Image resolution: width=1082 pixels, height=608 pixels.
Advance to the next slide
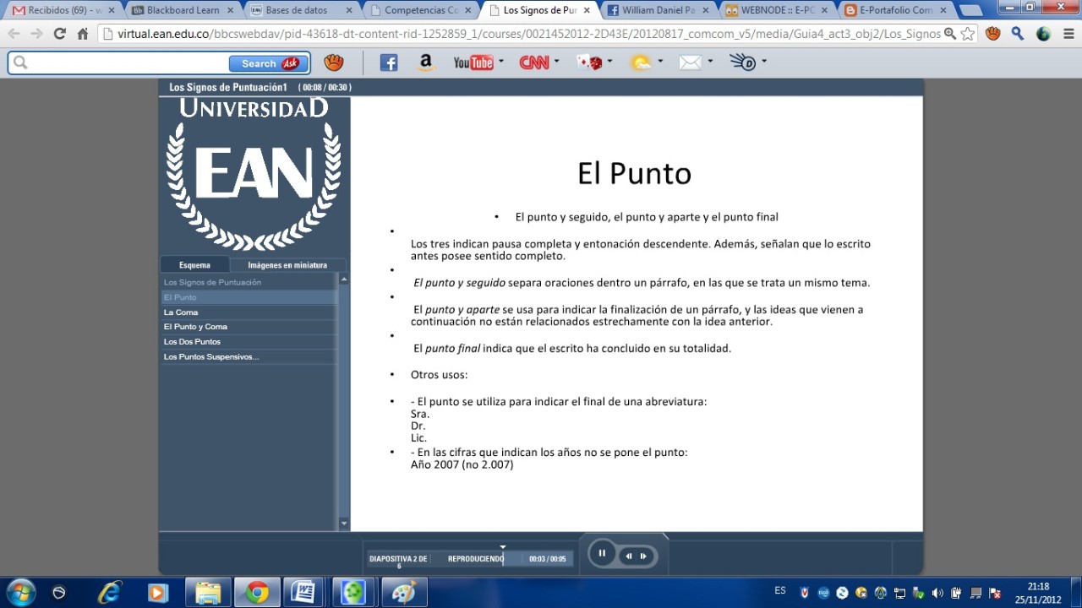[x=644, y=556]
